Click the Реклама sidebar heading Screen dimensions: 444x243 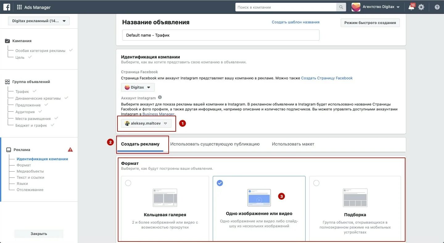tap(22, 150)
